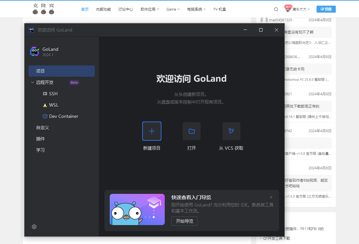Open the 窝长大大 user dropdown
This screenshot has height=244, width=359.
[x=301, y=9]
